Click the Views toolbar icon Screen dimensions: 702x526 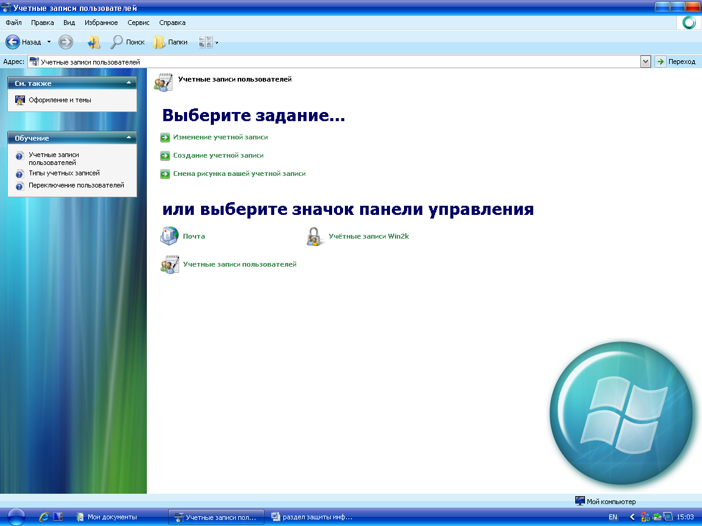[x=205, y=42]
